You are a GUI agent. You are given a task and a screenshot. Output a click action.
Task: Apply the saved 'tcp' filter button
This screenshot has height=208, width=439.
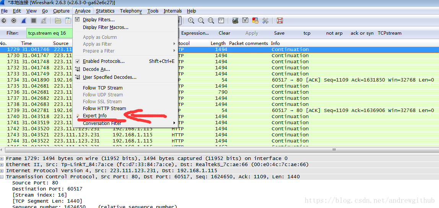307,33
